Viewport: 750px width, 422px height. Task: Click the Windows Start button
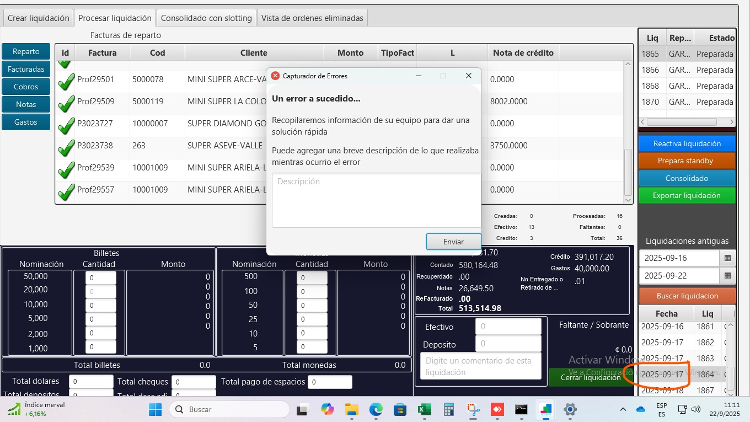pyautogui.click(x=155, y=409)
